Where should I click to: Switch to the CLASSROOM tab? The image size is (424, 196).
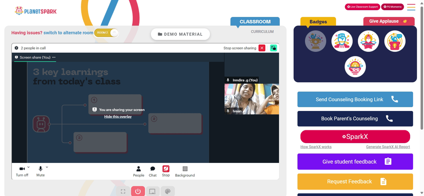pyautogui.click(x=255, y=22)
